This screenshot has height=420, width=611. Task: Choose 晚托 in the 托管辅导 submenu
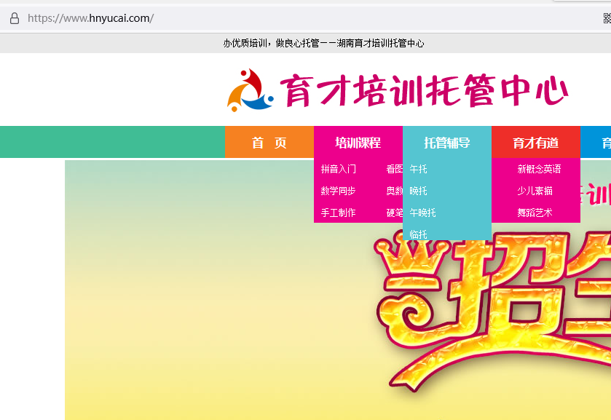(x=419, y=191)
